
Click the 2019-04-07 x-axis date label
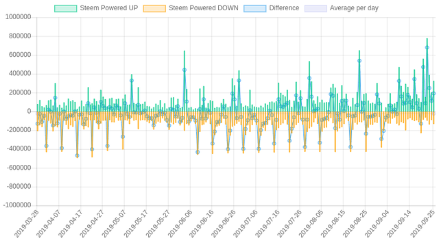(x=48, y=224)
